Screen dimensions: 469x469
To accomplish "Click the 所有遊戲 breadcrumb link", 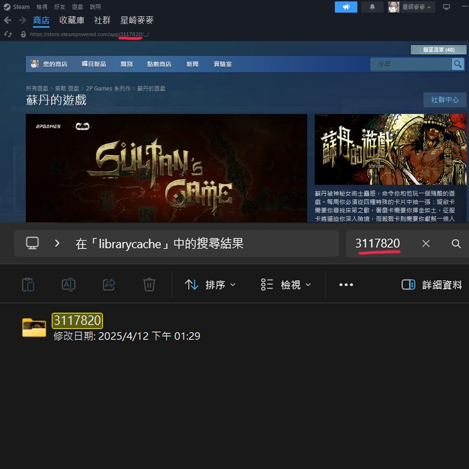I will coord(37,89).
